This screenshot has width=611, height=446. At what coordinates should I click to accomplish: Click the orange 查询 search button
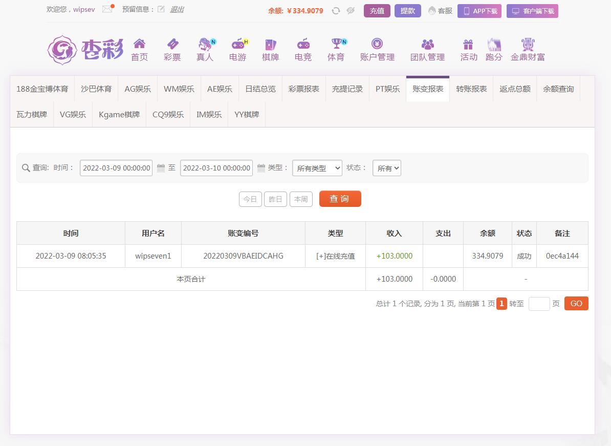(x=340, y=199)
